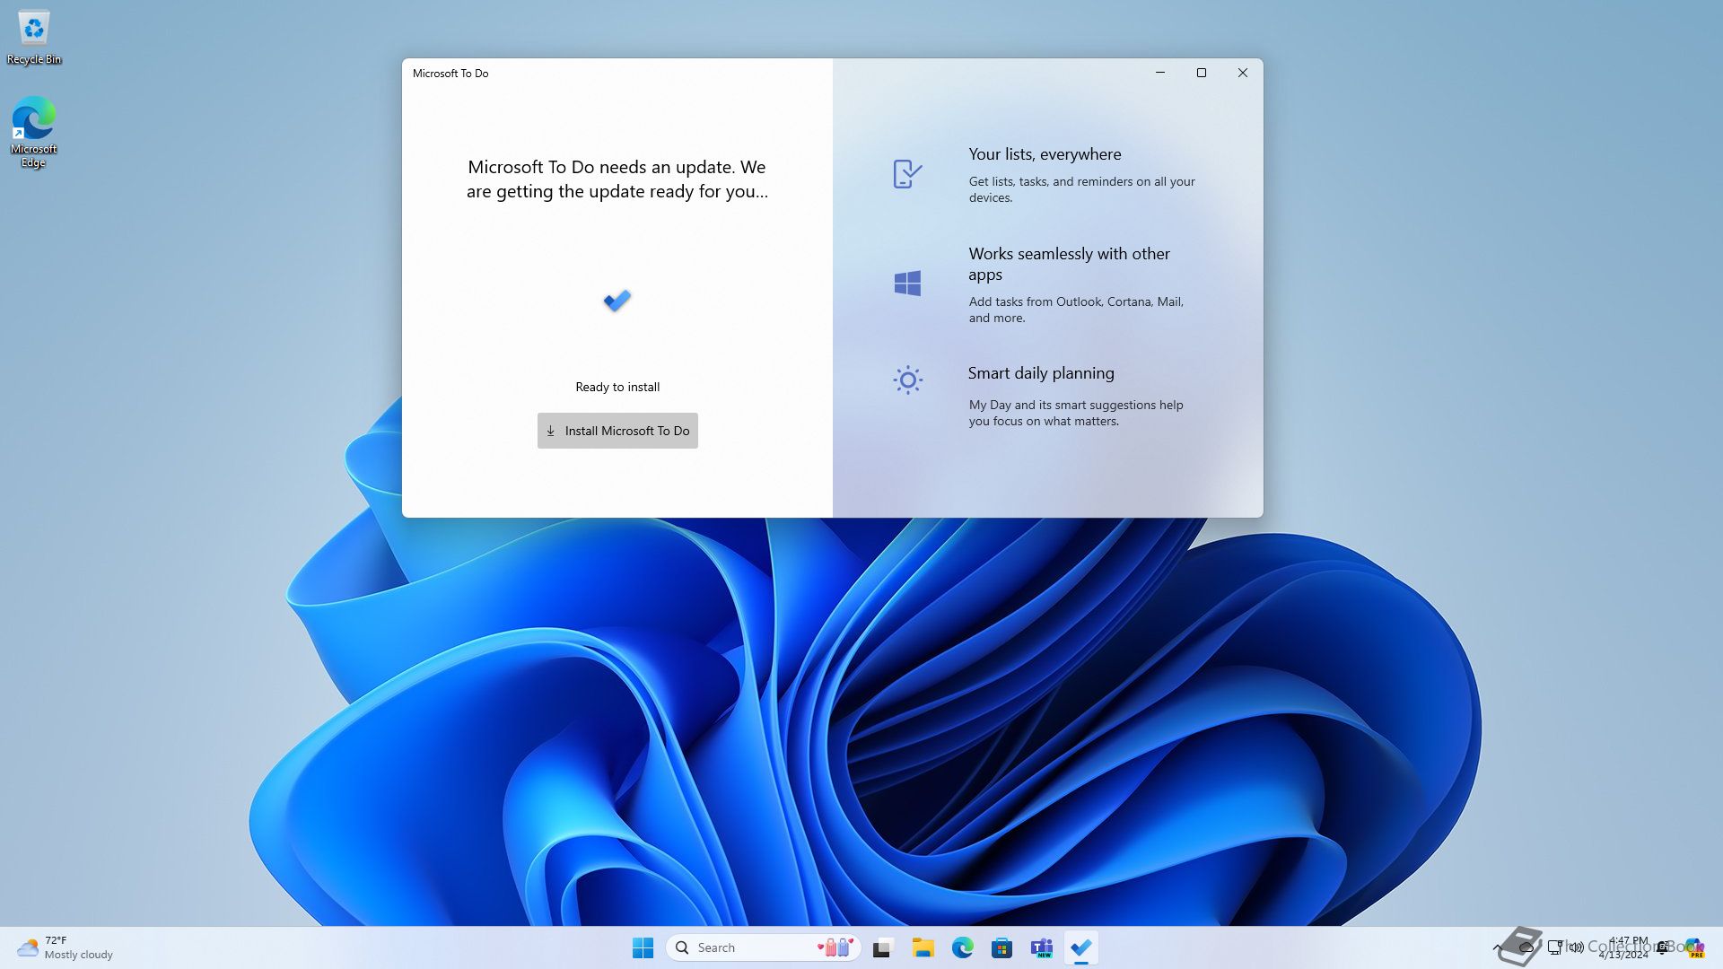Click the notification bell with do-not-disturb
The width and height of the screenshot is (1723, 969).
coord(1663,947)
